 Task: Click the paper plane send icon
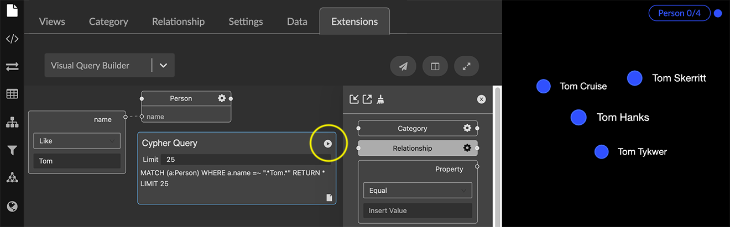[403, 66]
